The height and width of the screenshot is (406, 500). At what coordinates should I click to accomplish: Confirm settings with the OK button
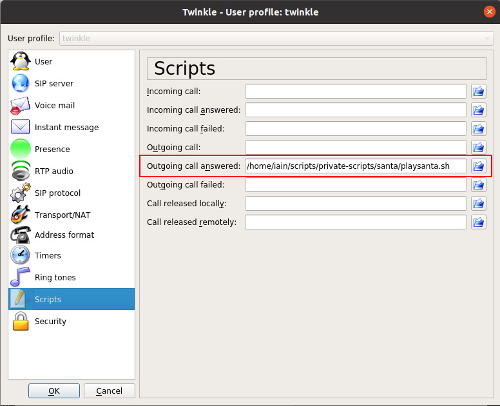(54, 391)
